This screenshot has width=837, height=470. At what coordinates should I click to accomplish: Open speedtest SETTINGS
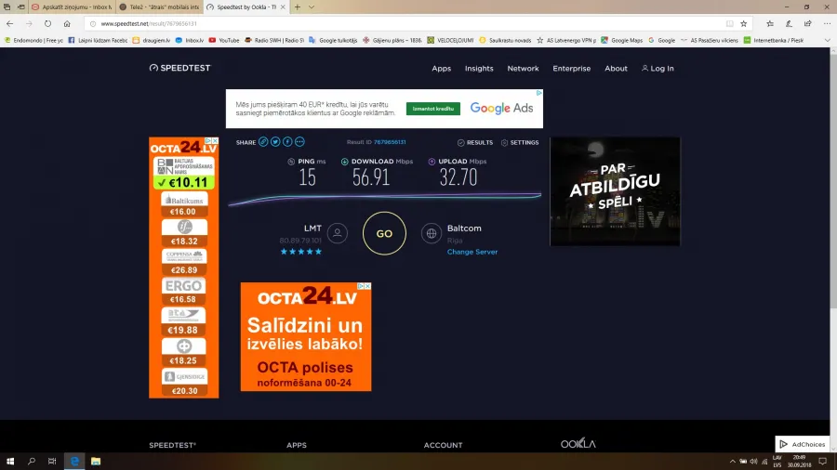[x=520, y=143]
